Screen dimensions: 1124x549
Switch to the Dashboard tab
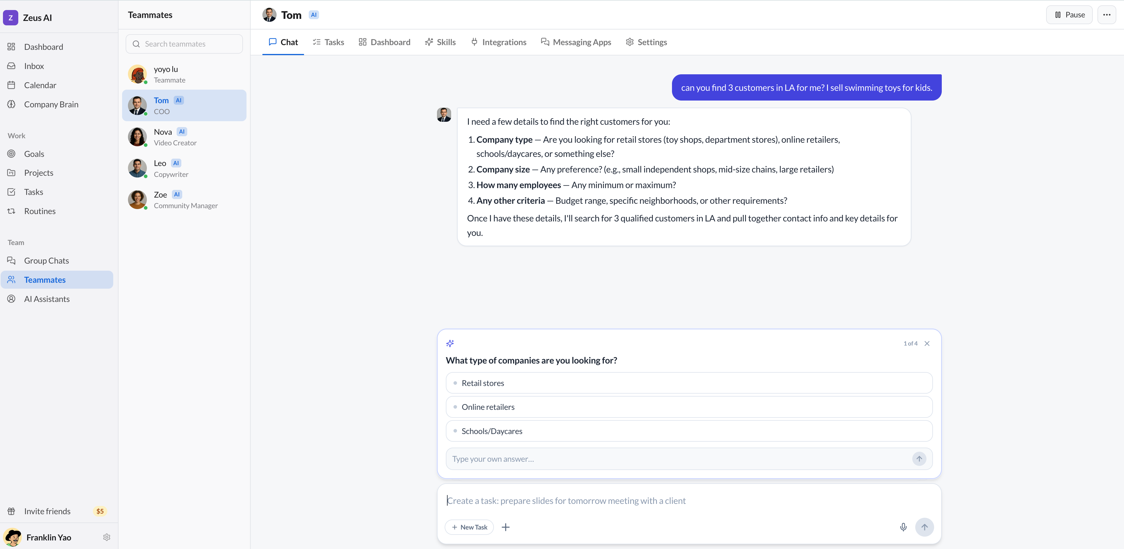384,42
